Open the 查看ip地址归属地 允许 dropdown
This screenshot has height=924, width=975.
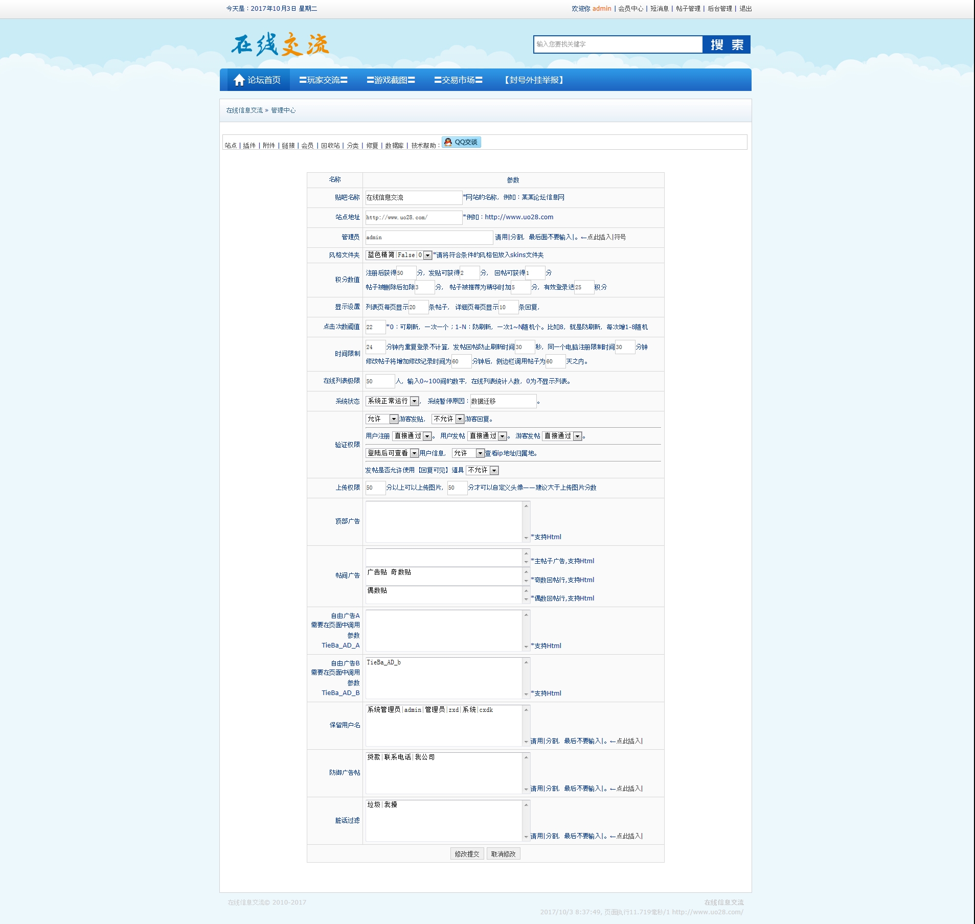(468, 453)
